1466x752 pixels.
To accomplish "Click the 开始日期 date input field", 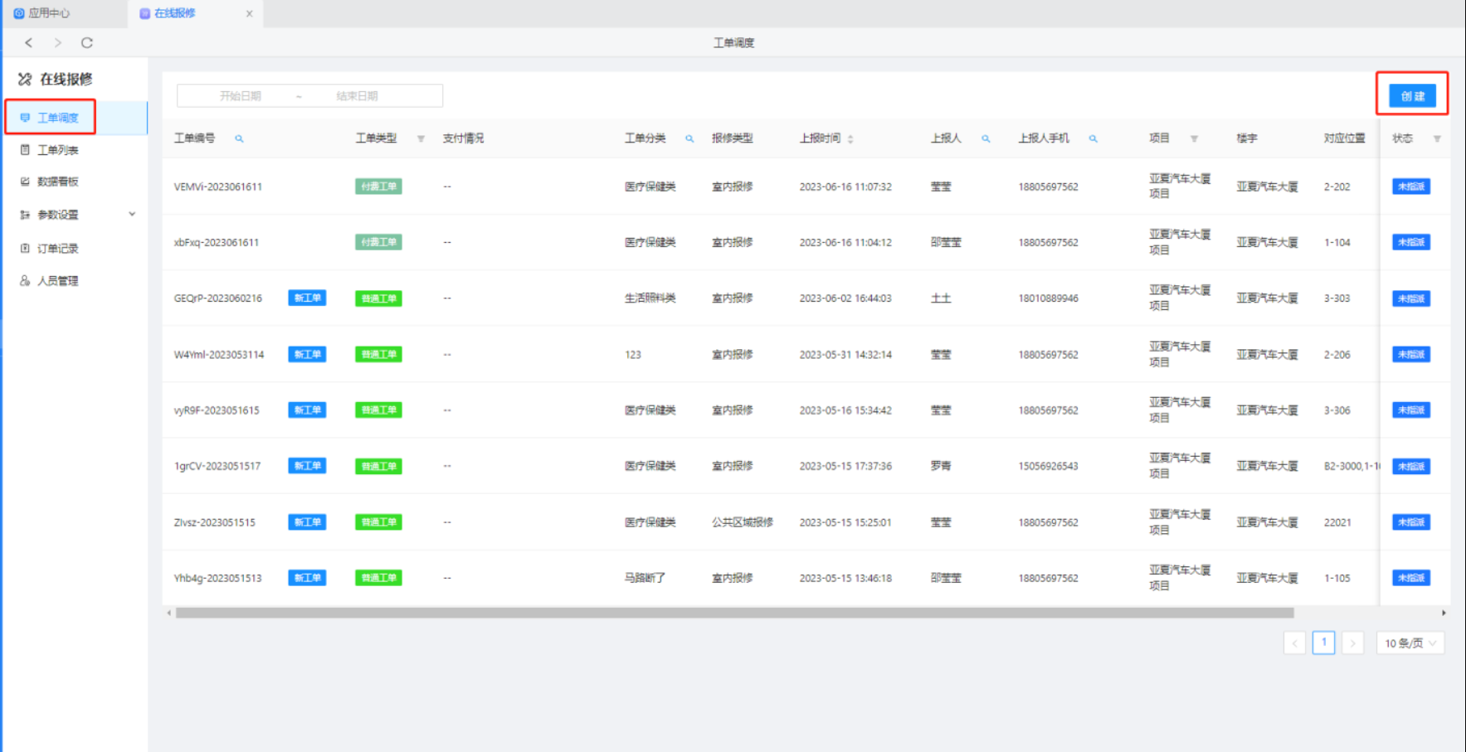I will 241,96.
